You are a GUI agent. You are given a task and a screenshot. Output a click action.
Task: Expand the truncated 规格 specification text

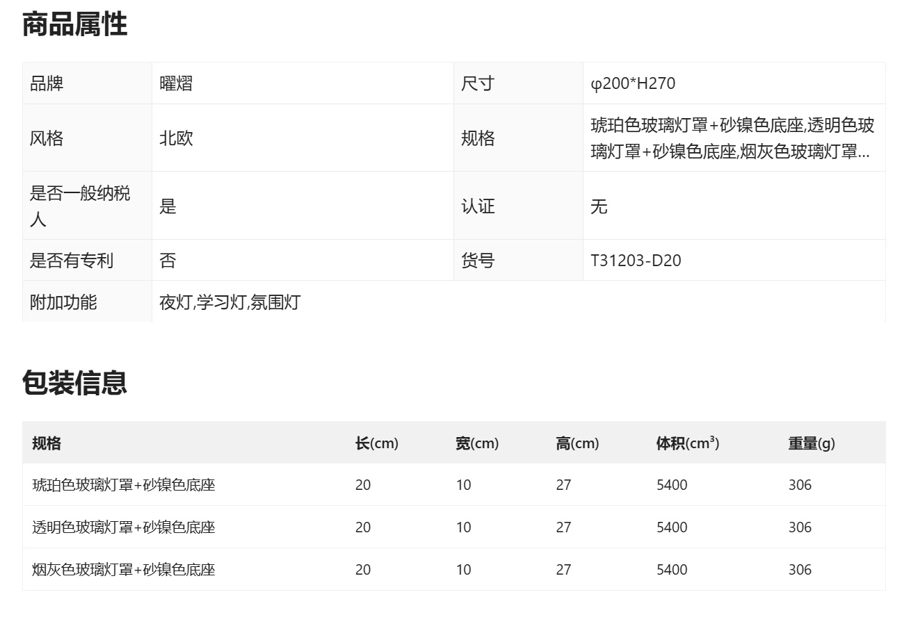click(730, 138)
